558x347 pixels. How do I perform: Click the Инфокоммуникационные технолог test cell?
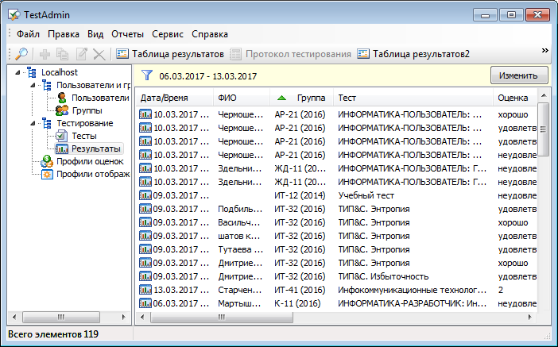[x=412, y=290]
